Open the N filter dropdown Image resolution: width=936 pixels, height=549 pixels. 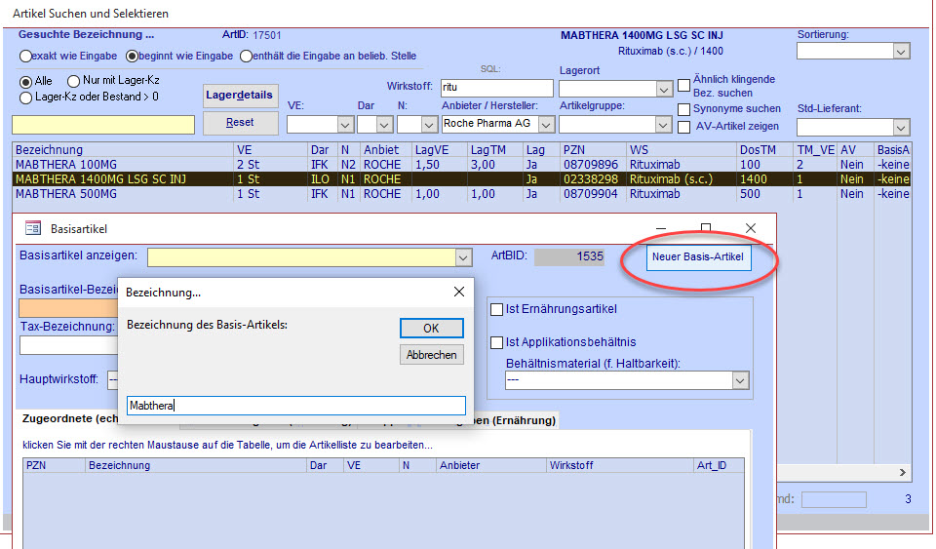coord(429,125)
